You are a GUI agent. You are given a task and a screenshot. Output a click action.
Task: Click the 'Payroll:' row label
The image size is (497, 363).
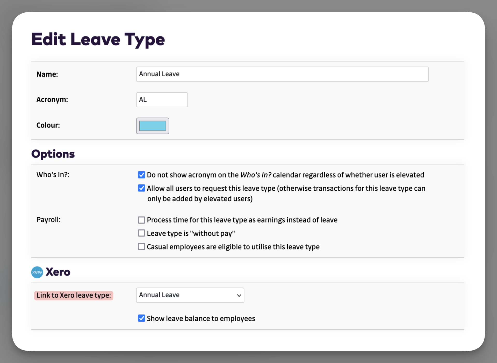point(48,220)
